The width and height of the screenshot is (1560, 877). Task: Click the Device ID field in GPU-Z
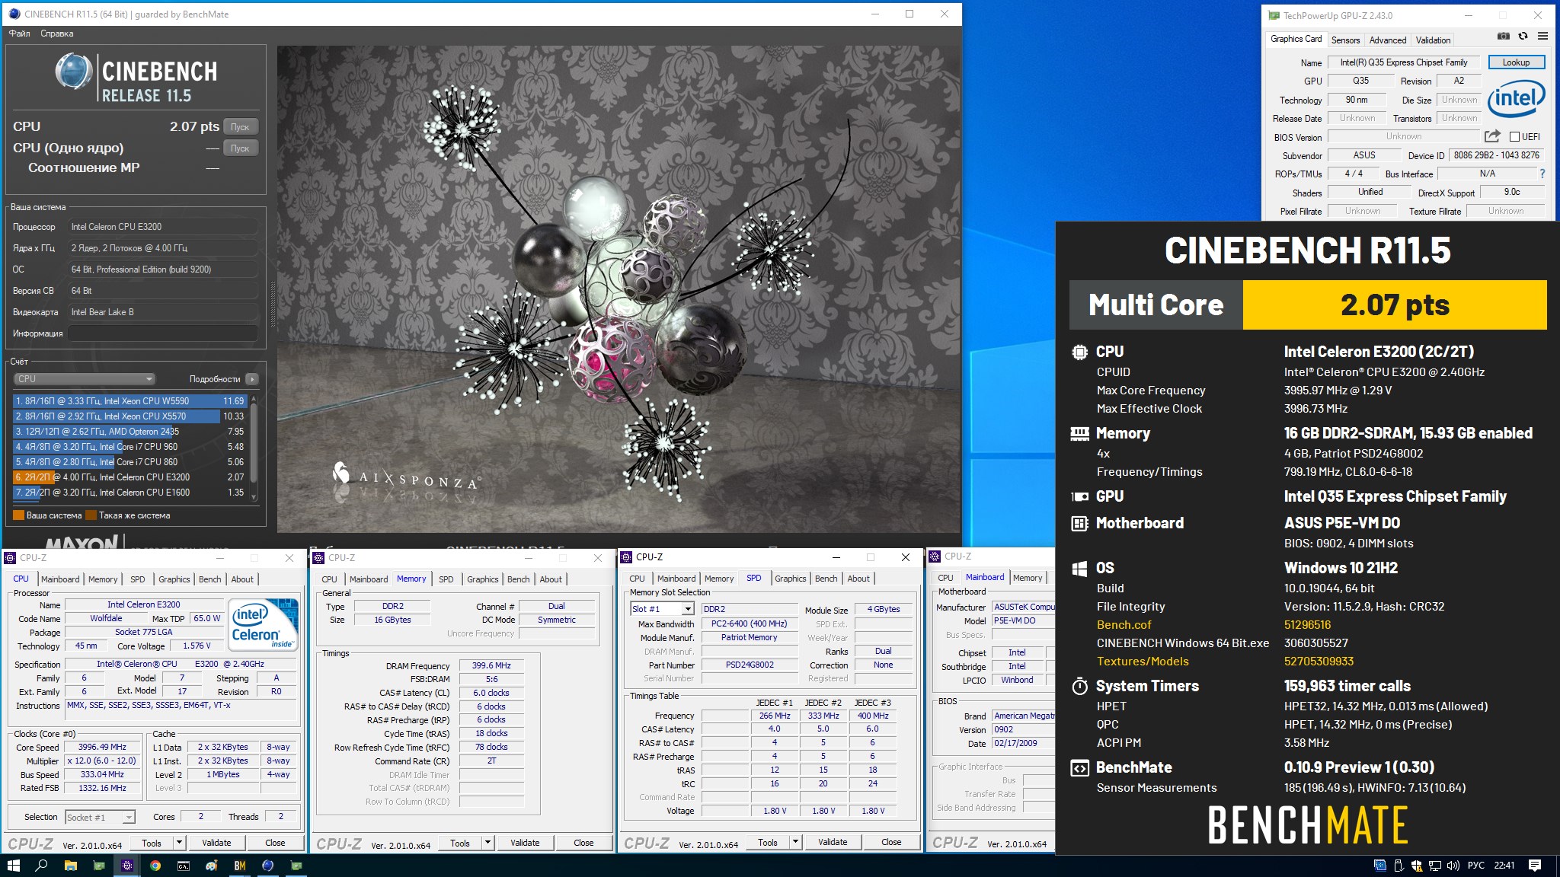1496,155
